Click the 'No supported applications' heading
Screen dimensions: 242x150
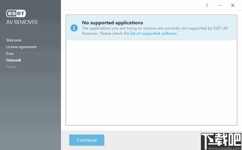pyautogui.click(x=112, y=23)
